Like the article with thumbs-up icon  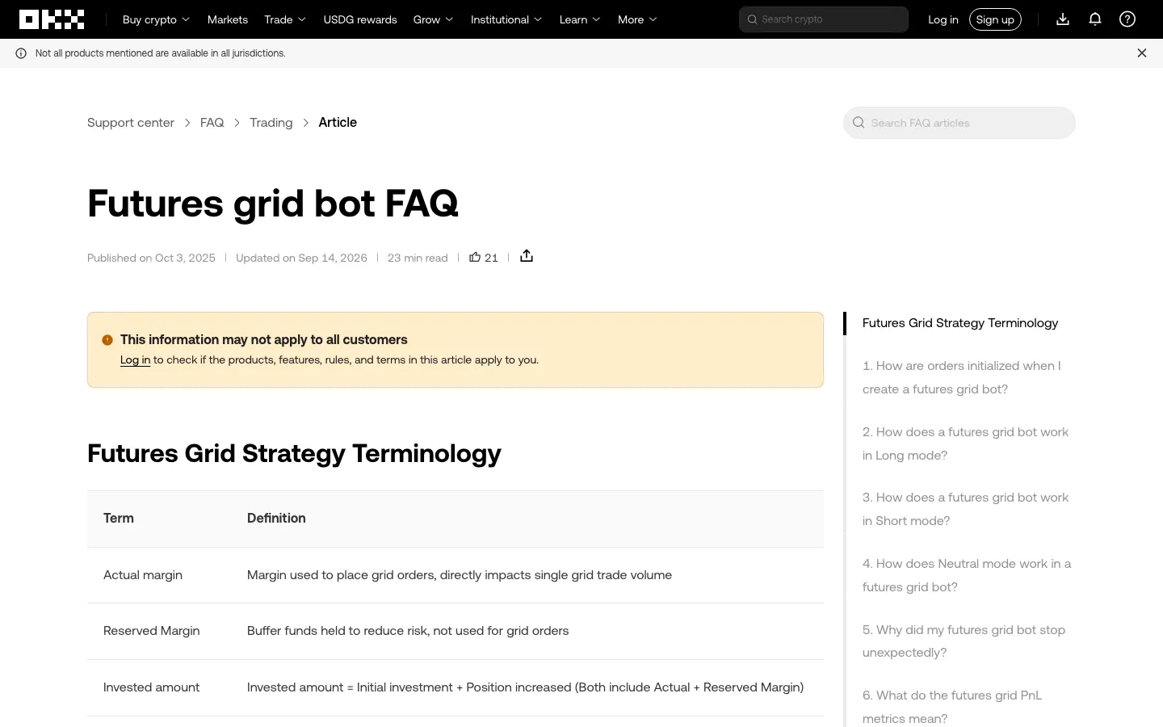[x=475, y=257]
